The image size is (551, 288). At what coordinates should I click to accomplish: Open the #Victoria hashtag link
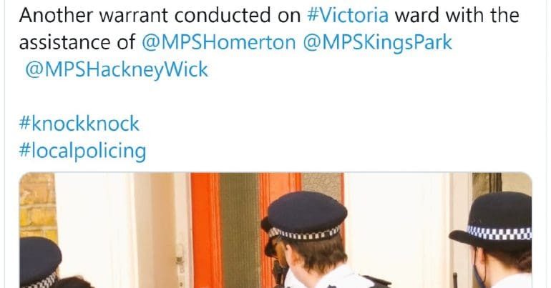tap(348, 16)
